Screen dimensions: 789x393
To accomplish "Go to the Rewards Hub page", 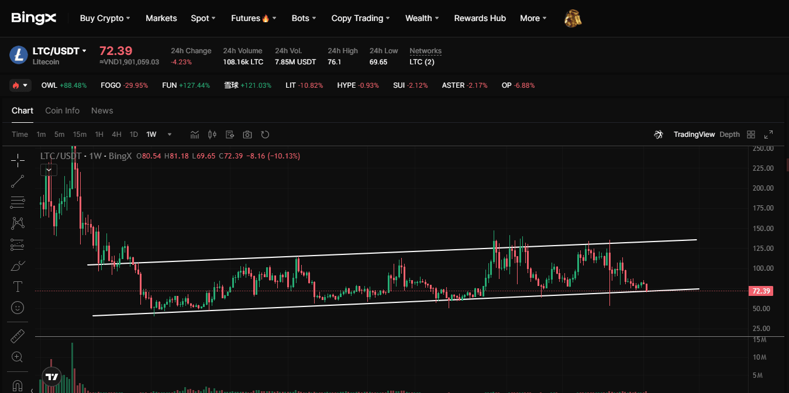I will click(x=480, y=18).
